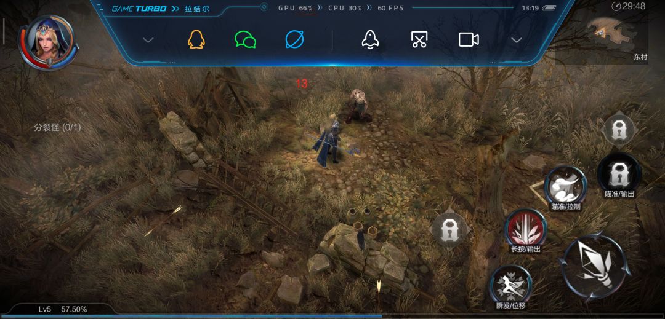Open the QQ penguin icon in Game Turbo

[x=196, y=40]
